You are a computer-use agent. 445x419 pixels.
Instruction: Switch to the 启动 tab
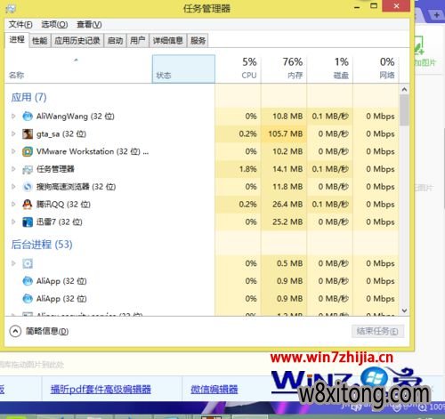pyautogui.click(x=115, y=40)
